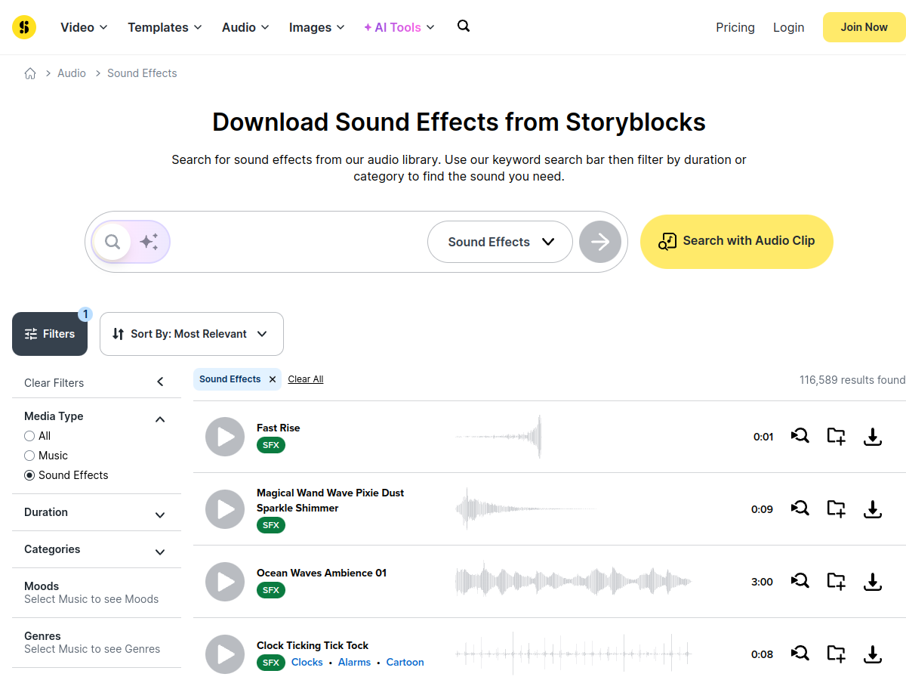Download Clock Ticking Tick Tock
Viewport: 906px width, 680px height.
point(873,654)
